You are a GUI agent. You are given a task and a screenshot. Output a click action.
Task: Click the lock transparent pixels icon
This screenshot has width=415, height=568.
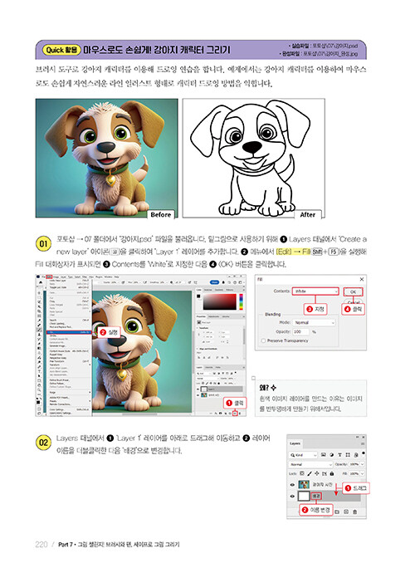[302, 473]
